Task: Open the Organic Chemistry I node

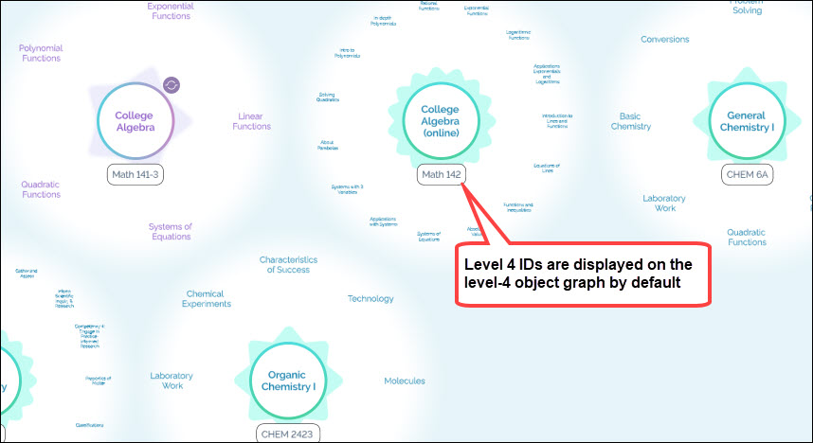Action: point(287,381)
